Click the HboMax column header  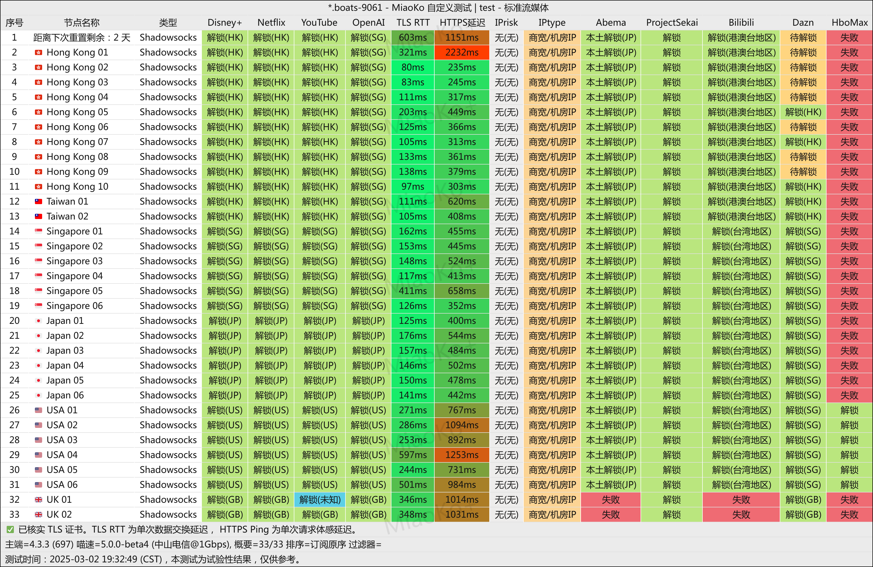pos(850,22)
